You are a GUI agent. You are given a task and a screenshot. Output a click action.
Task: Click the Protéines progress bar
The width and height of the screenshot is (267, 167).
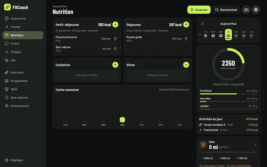pos(228,94)
